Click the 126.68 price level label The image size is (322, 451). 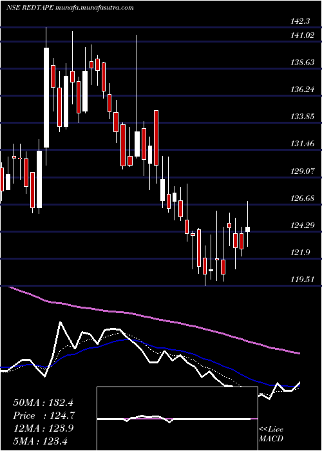[x=304, y=198]
